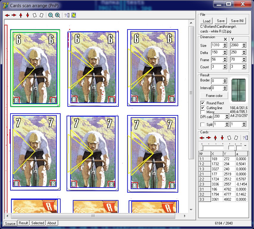Click the down arrow in Cards panel
Image resolution: width=254 pixels, height=229 pixels.
coord(222,138)
